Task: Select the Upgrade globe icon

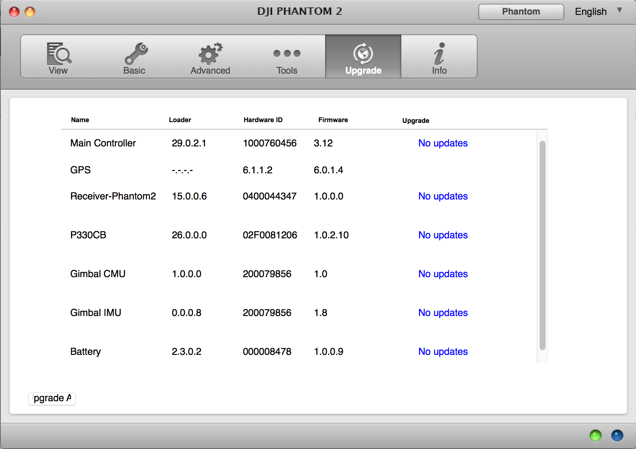Action: coord(363,54)
